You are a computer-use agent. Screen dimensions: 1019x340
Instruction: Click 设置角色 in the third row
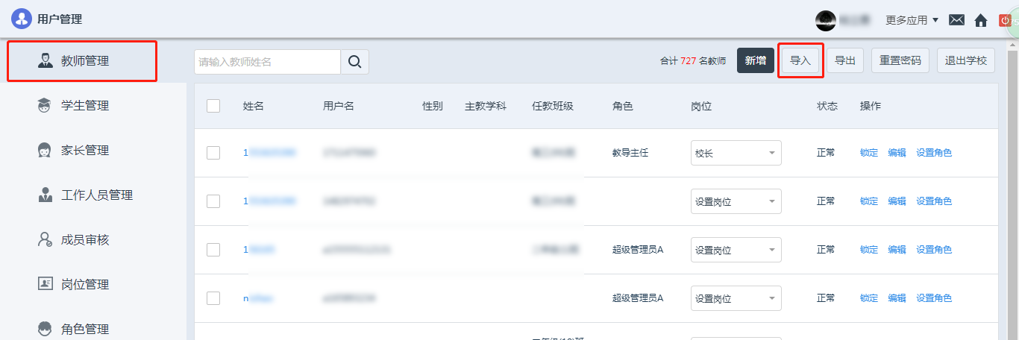point(934,250)
